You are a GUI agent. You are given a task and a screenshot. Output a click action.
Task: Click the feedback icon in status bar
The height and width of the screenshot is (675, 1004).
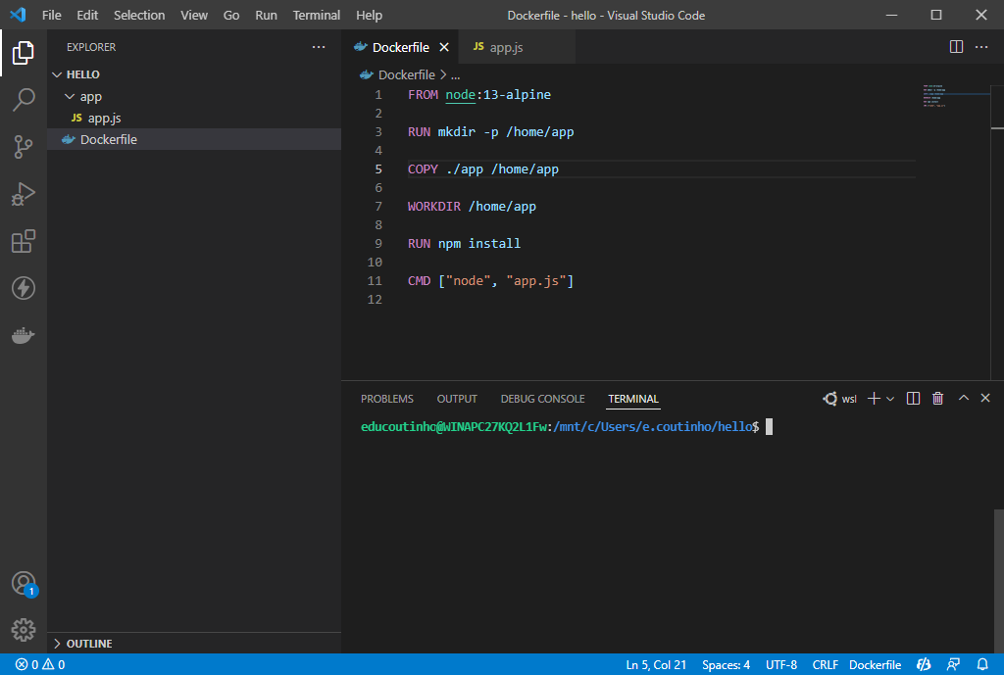953,665
